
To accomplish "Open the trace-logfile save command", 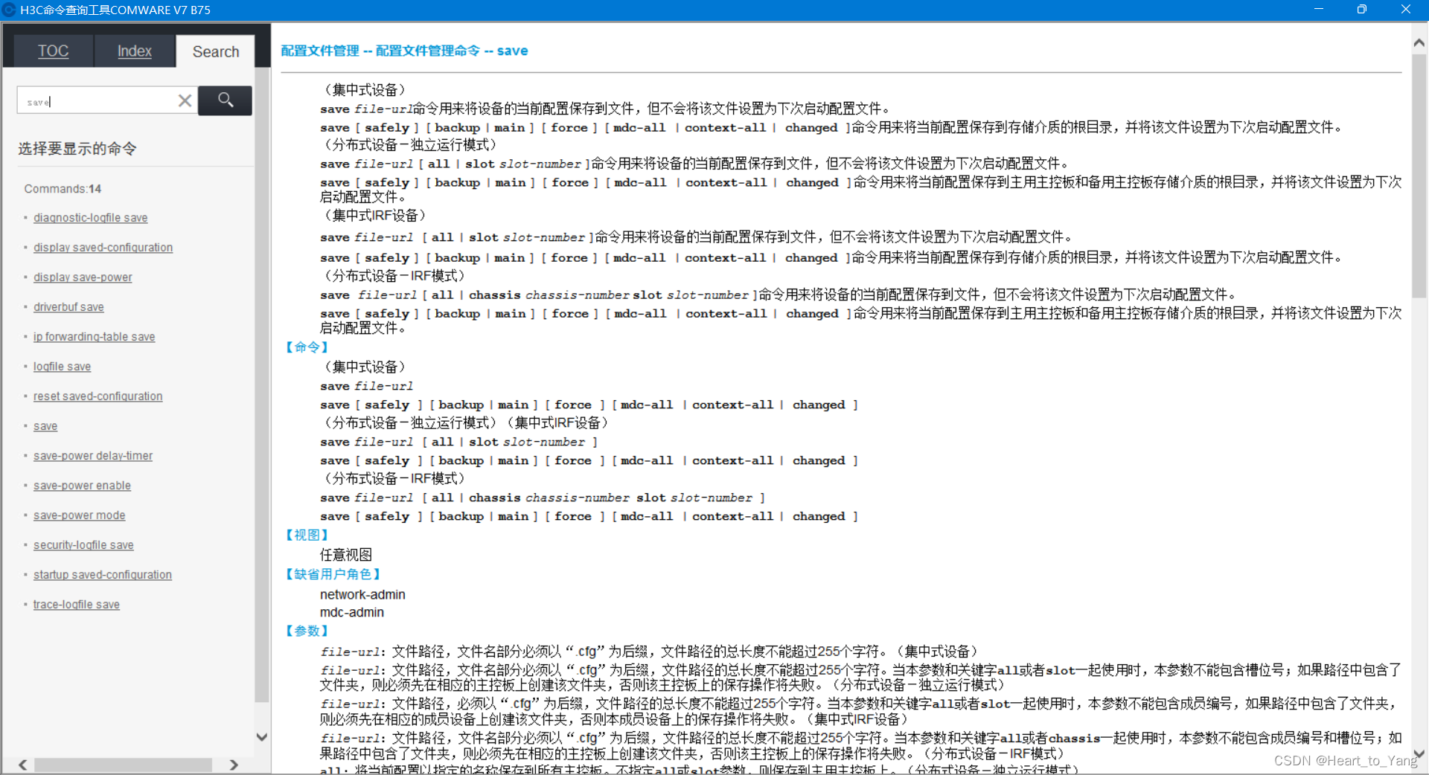I will coord(76,605).
